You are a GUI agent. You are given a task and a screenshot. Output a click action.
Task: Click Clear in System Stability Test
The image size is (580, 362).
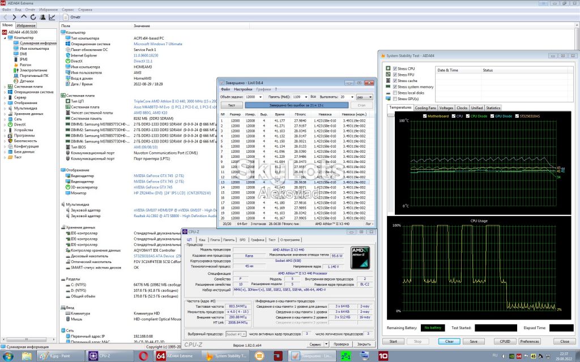pos(449,341)
